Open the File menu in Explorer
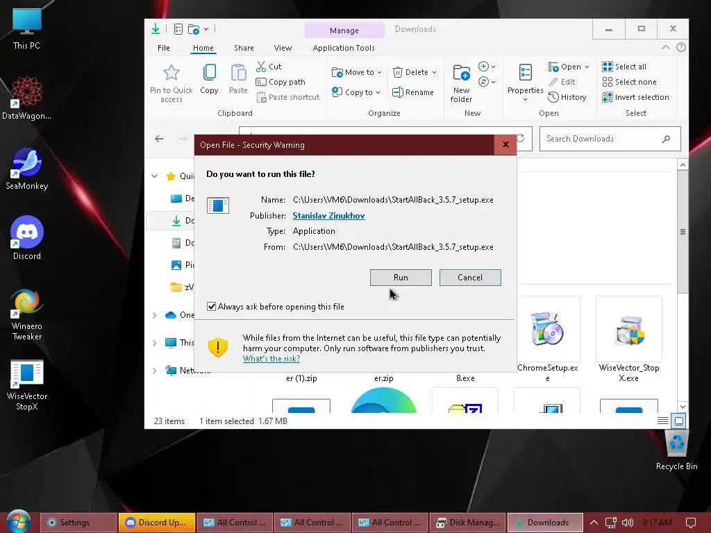Viewport: 711px width, 533px height. (x=164, y=48)
